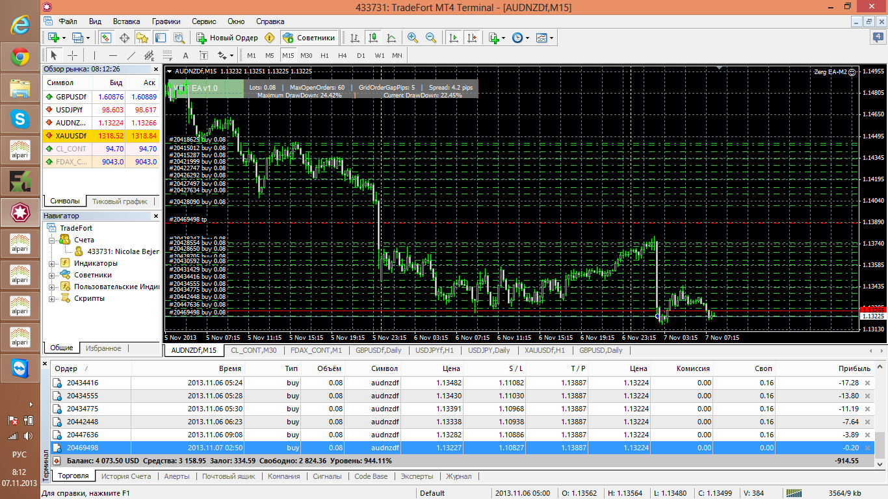The height and width of the screenshot is (499, 888).
Task: Click the Новый Ордер button
Action: 227,38
